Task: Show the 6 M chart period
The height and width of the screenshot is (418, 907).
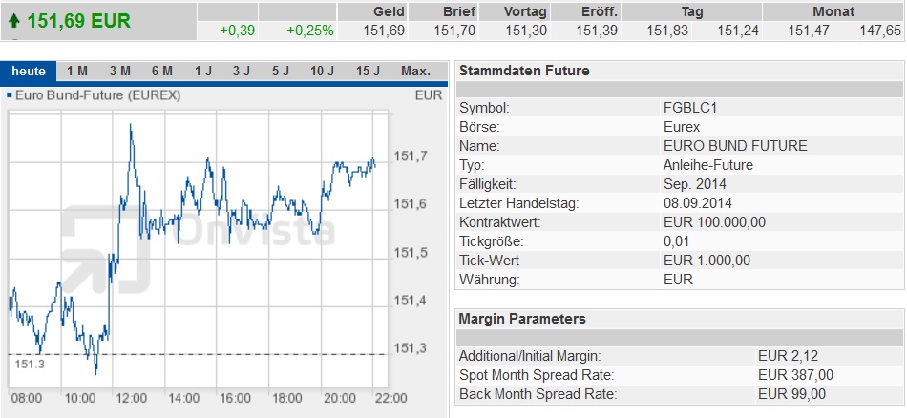Action: (161, 72)
